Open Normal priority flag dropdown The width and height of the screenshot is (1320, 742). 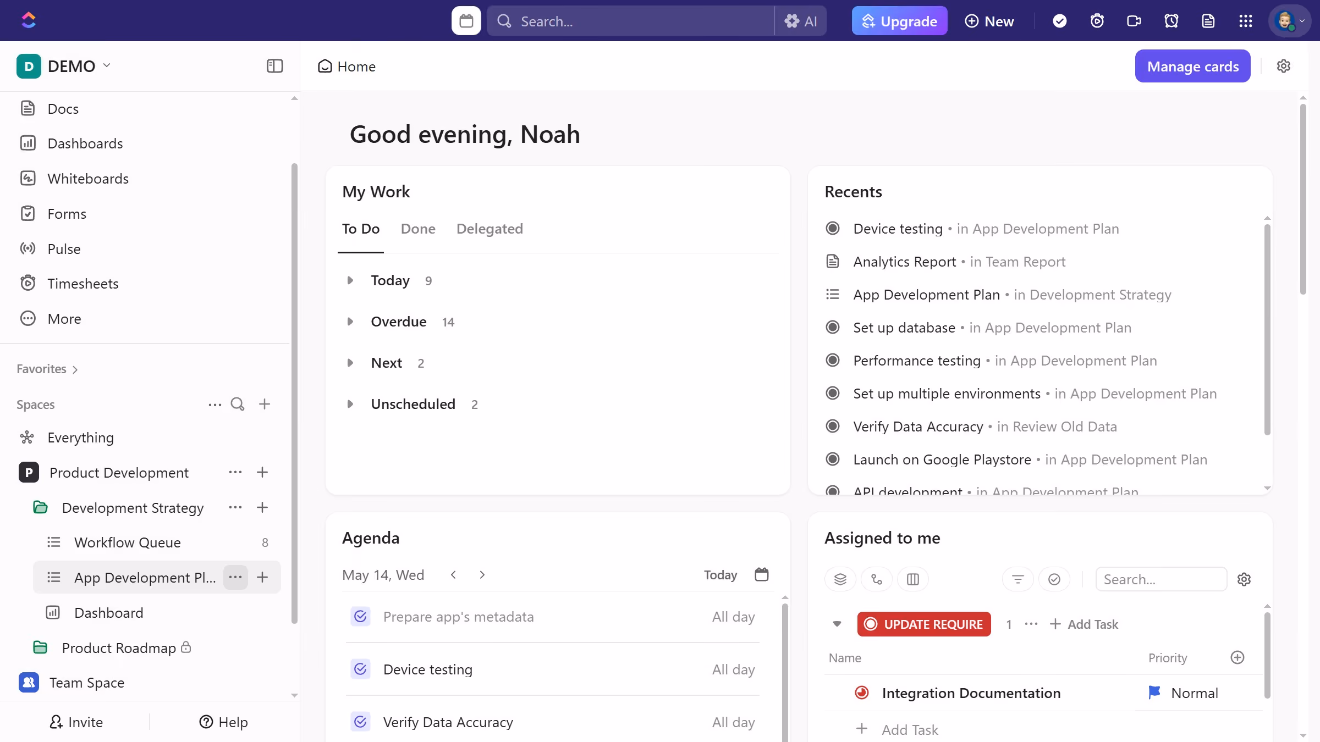coord(1184,693)
